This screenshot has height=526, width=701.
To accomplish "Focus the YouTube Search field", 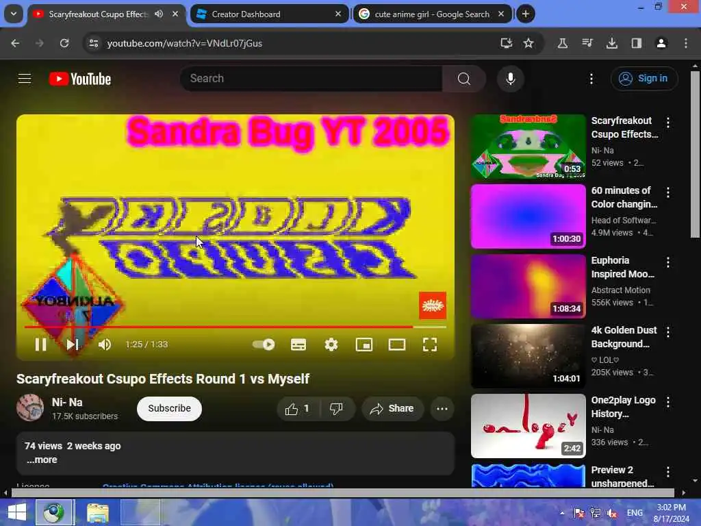I will tap(311, 78).
